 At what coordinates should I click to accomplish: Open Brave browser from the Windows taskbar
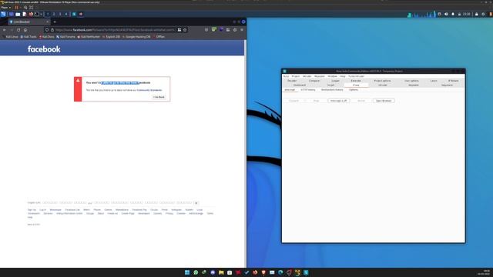(x=263, y=272)
